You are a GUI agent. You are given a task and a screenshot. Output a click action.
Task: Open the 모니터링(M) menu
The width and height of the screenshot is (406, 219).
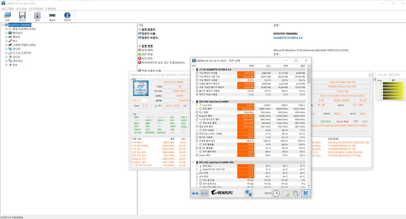coord(36,9)
